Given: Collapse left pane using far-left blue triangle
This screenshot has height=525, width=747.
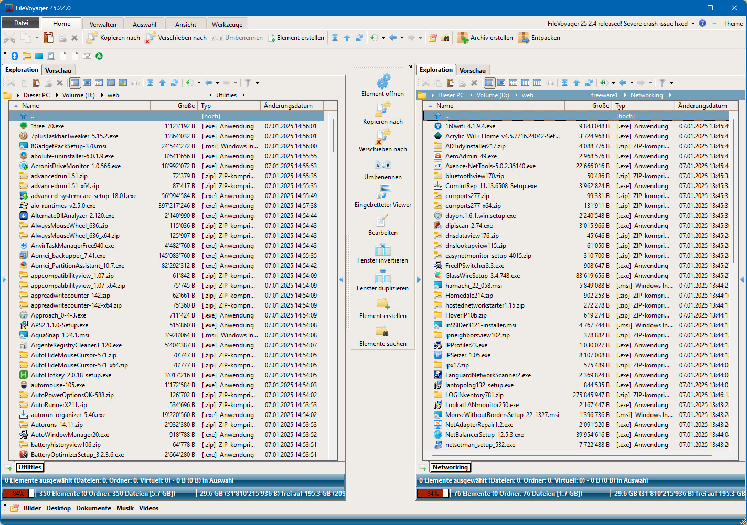Looking at the screenshot, I should (x=4, y=280).
